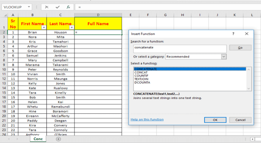Click the cell with first name Arthur
The height and width of the screenshot is (143, 261).
[33, 46]
